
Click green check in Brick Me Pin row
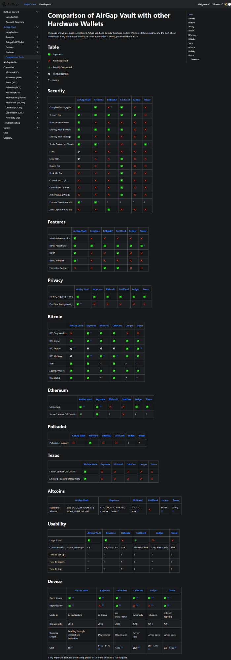click(x=121, y=173)
